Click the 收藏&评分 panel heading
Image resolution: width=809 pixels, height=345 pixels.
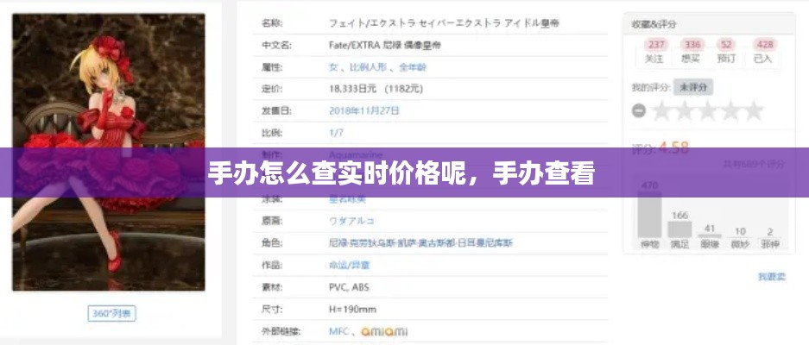point(654,24)
